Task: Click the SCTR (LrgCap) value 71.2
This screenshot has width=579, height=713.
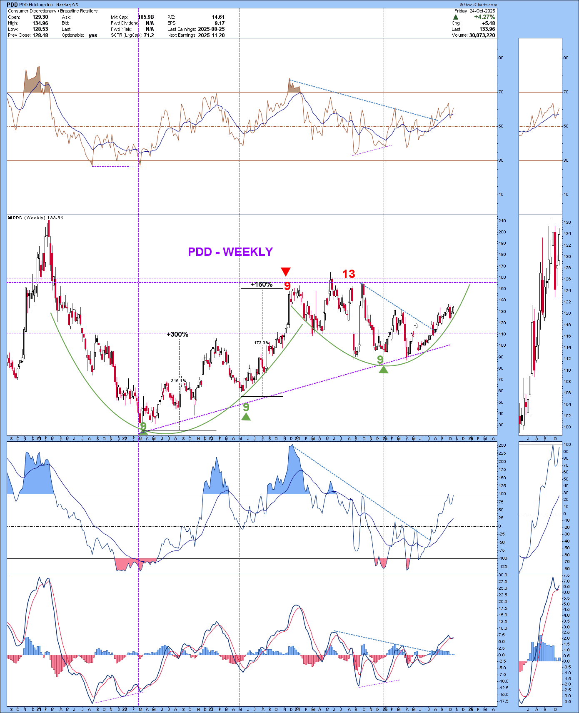Action: pos(149,35)
